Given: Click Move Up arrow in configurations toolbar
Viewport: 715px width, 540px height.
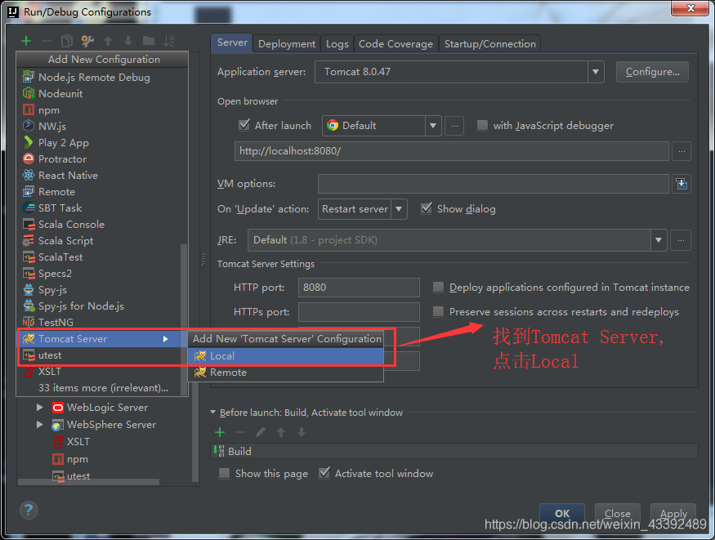Looking at the screenshot, I should (x=108, y=41).
